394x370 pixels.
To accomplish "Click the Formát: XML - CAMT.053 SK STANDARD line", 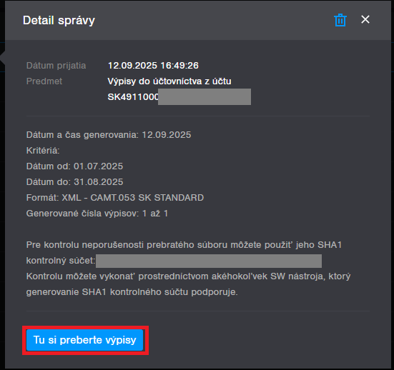I will (115, 198).
